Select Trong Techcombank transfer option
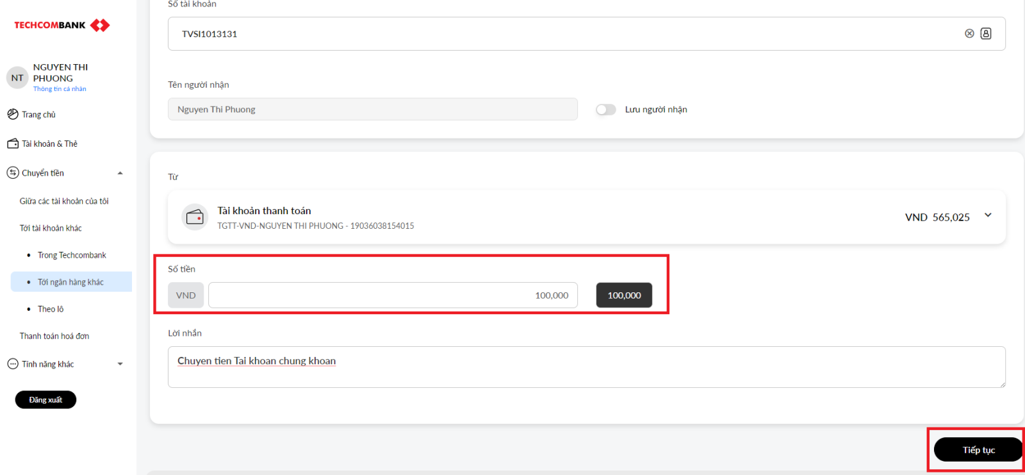The height and width of the screenshot is (475, 1025). [72, 255]
